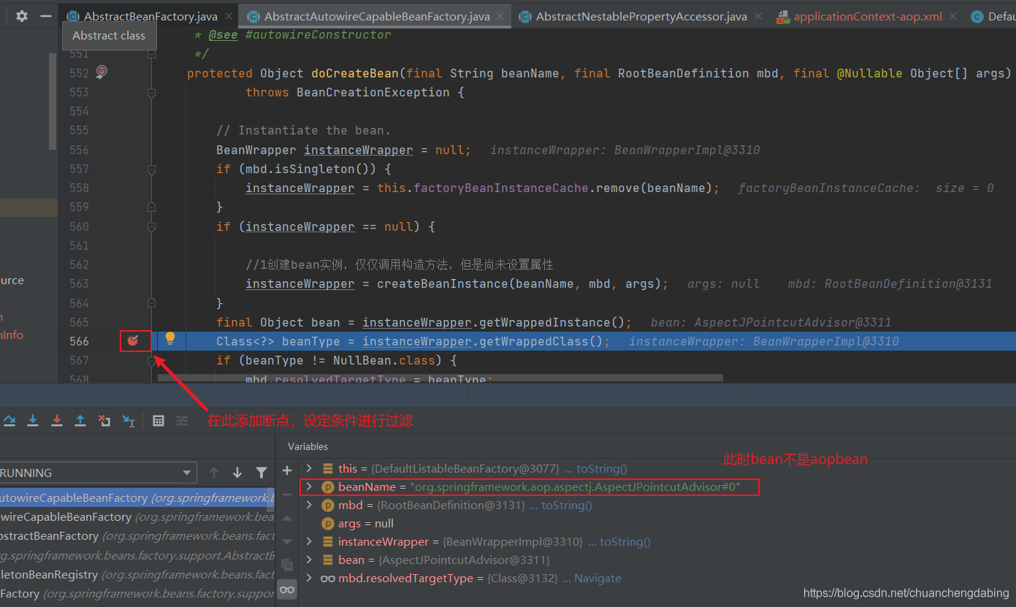Expand the mbd variable node
This screenshot has width=1016, height=607.
(309, 505)
